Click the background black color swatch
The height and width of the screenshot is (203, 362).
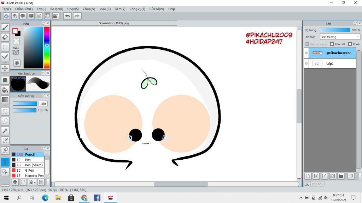18,34
